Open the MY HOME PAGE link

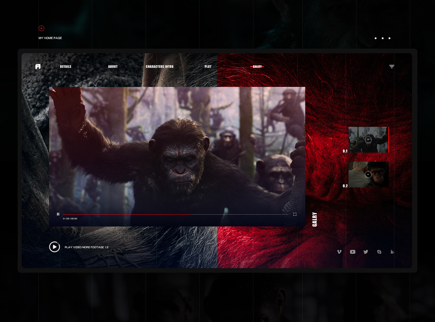(50, 38)
